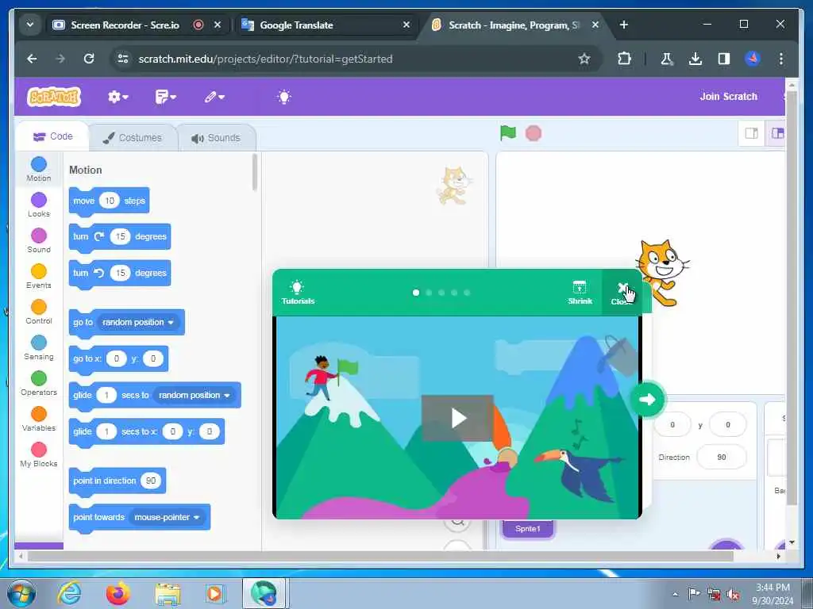Click Tutorials button in tutorial card
The width and height of the screenshot is (813, 609).
[298, 293]
